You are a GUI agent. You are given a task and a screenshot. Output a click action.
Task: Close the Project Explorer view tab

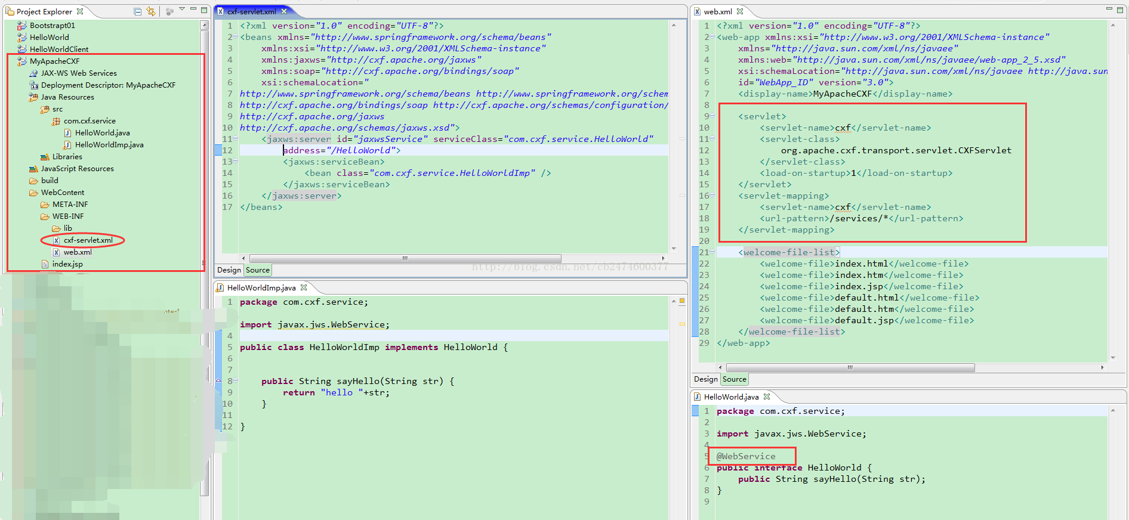tap(80, 11)
